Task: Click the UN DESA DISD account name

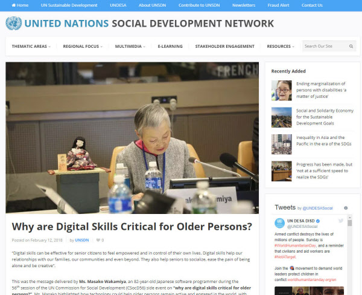Action: [x=300, y=221]
